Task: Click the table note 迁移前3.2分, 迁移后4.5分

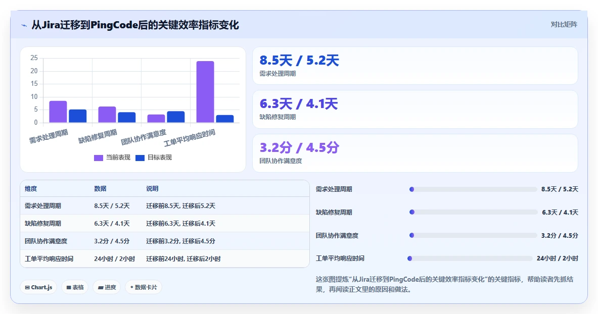Action: pos(181,241)
